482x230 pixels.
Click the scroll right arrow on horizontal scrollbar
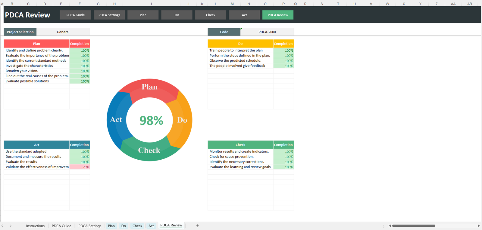(x=478, y=226)
